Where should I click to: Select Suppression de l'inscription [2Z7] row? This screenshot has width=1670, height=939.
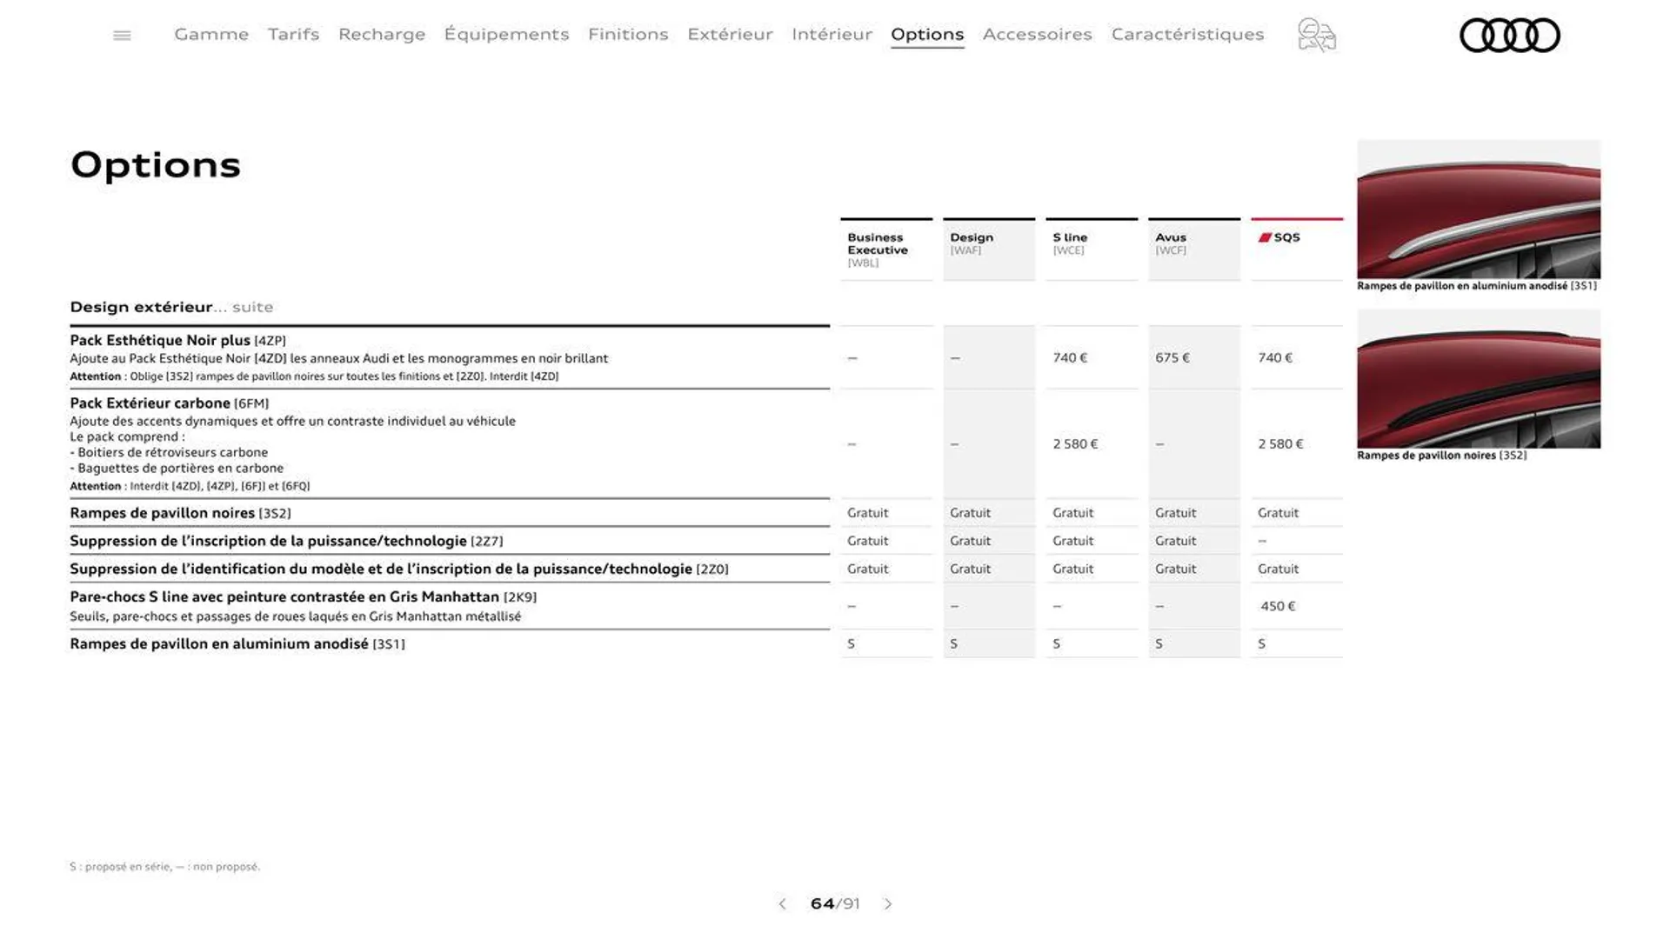point(450,541)
